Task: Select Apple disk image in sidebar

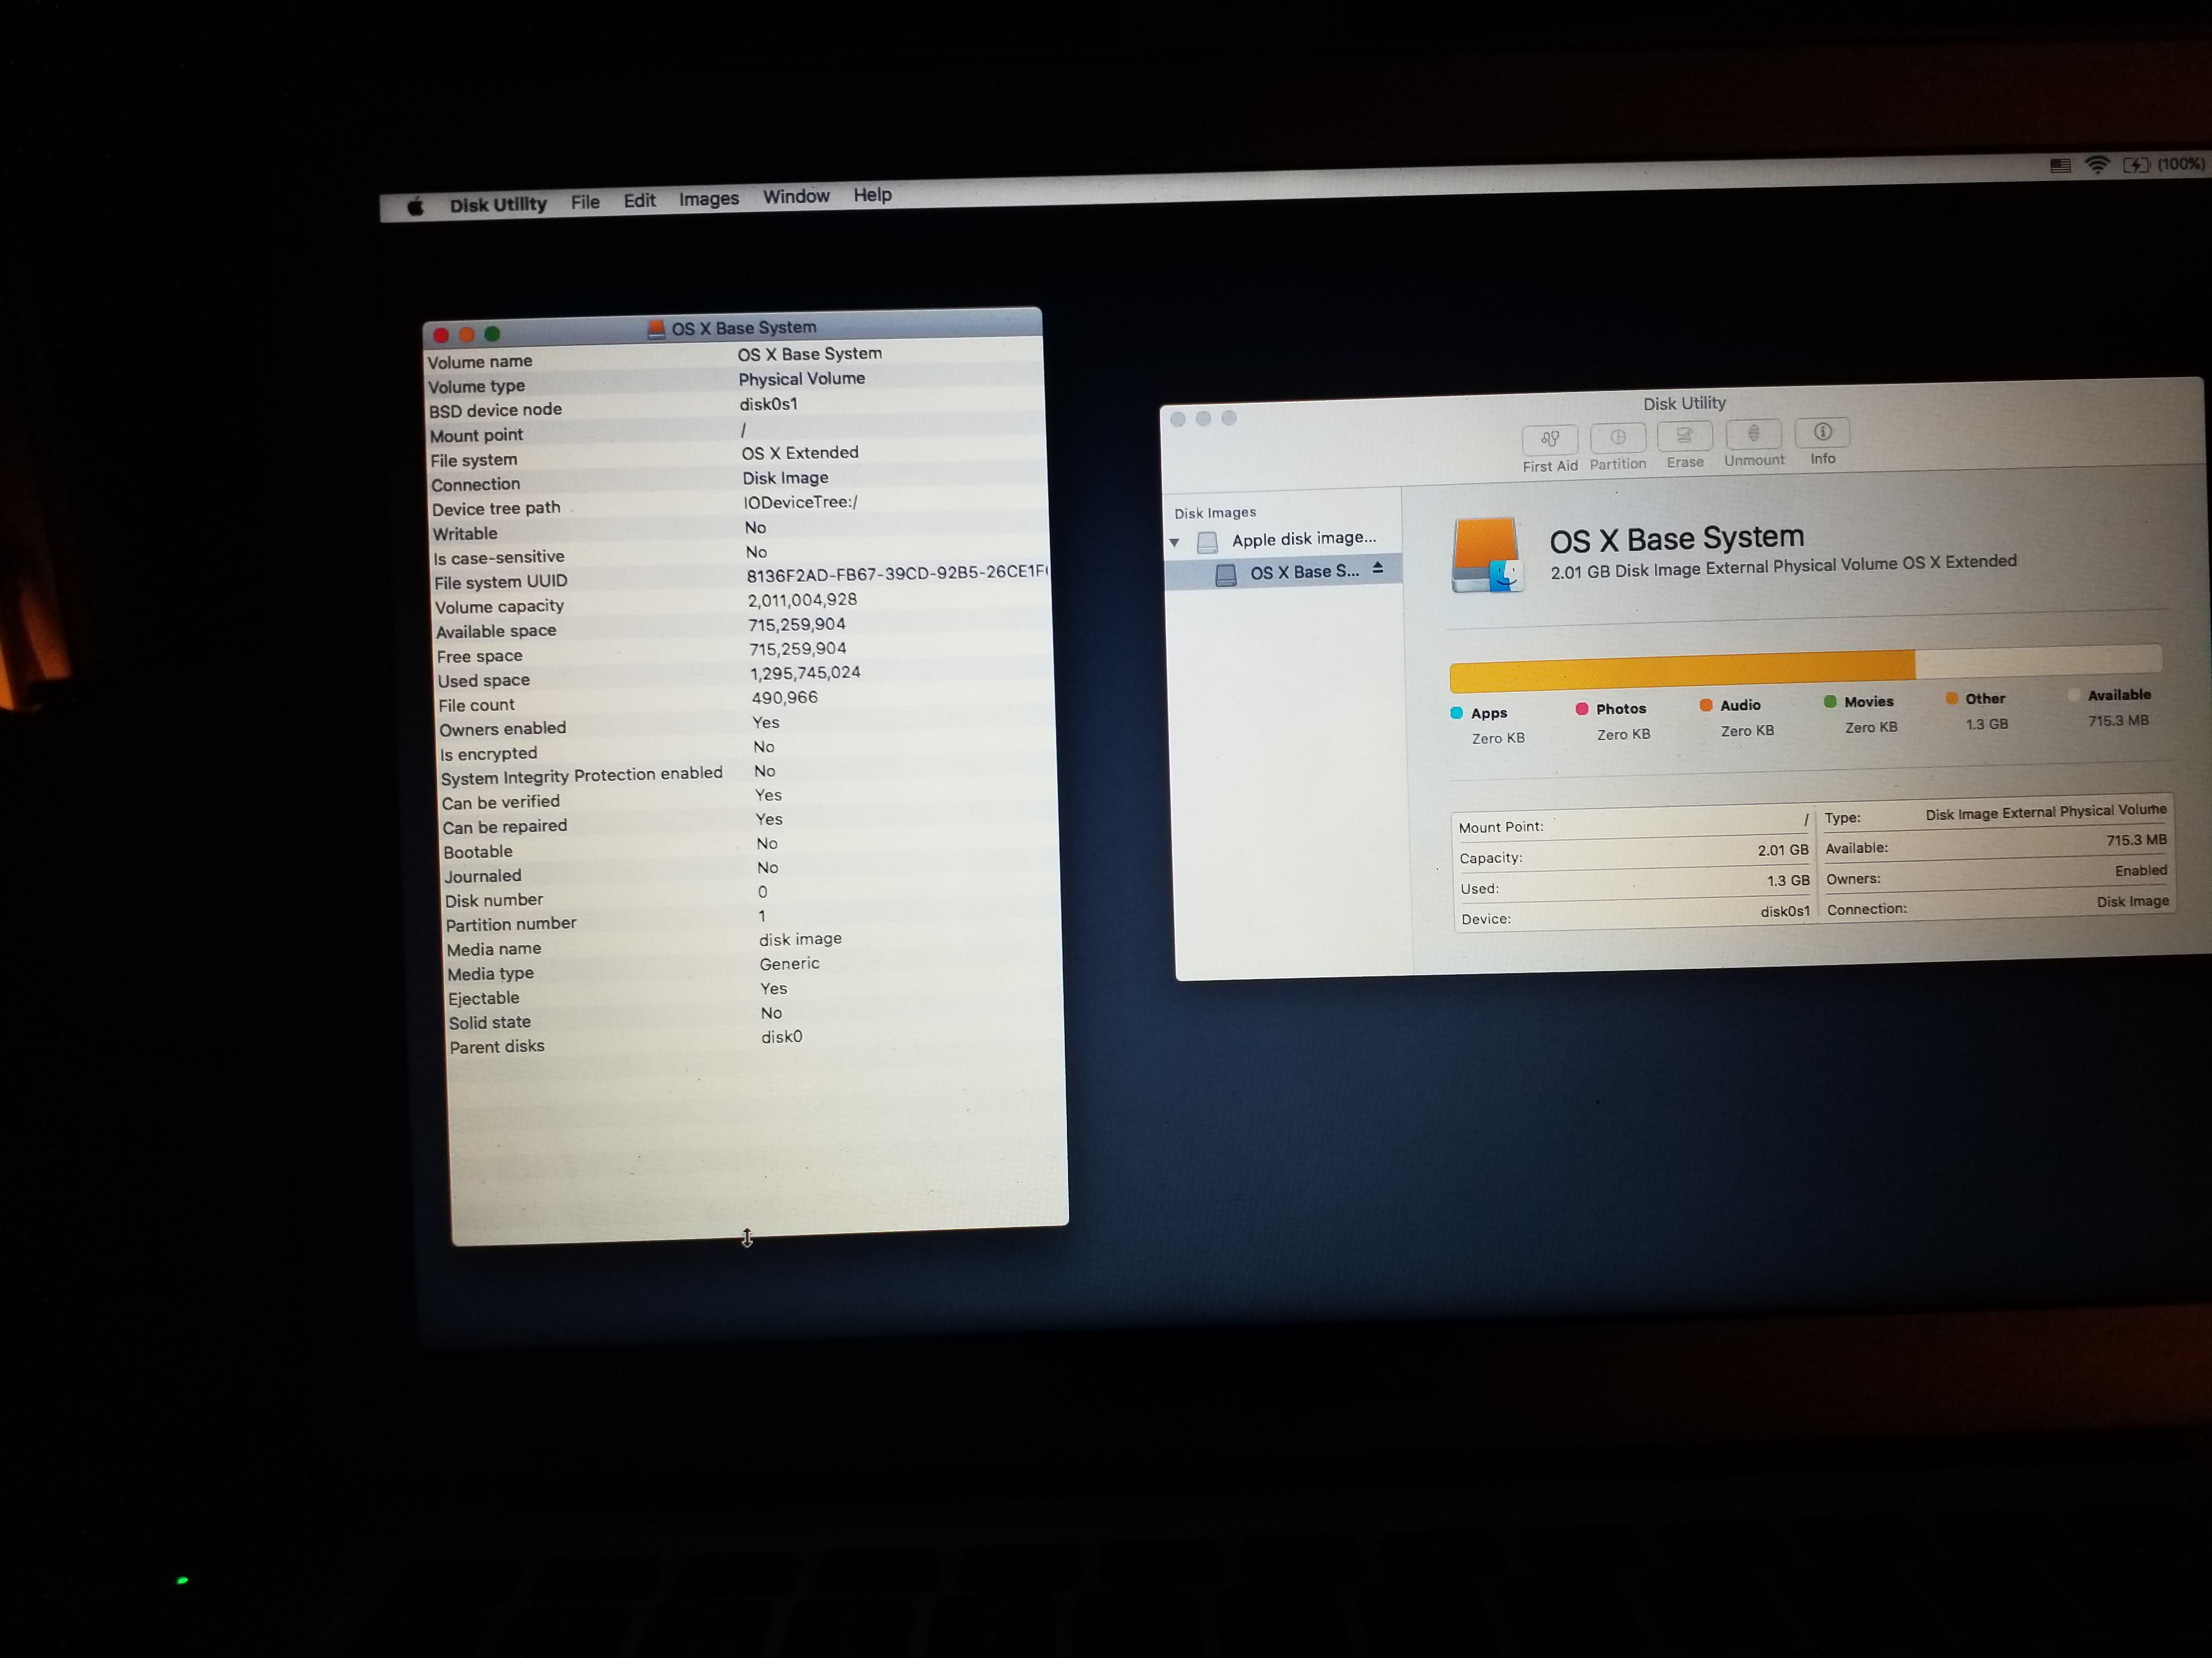Action: pos(1303,539)
